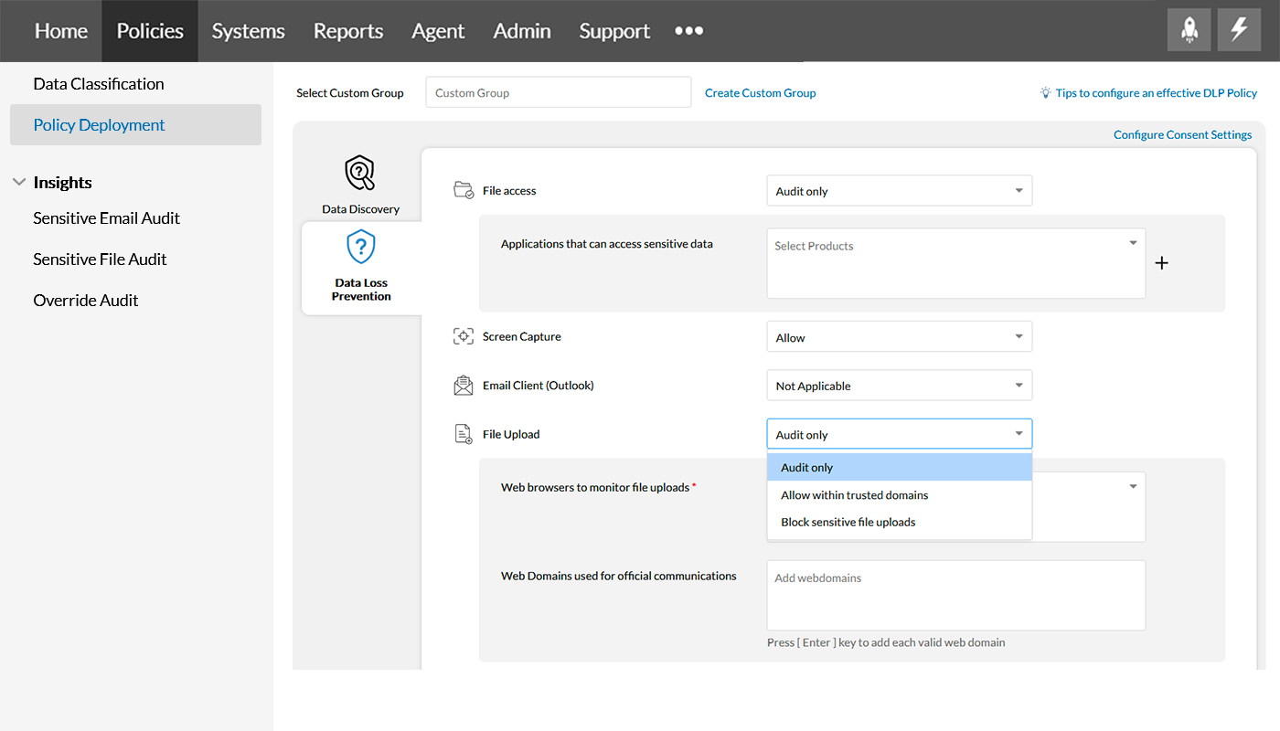The width and height of the screenshot is (1280, 731).
Task: Click the lightbulb tips icon
Action: click(1045, 93)
